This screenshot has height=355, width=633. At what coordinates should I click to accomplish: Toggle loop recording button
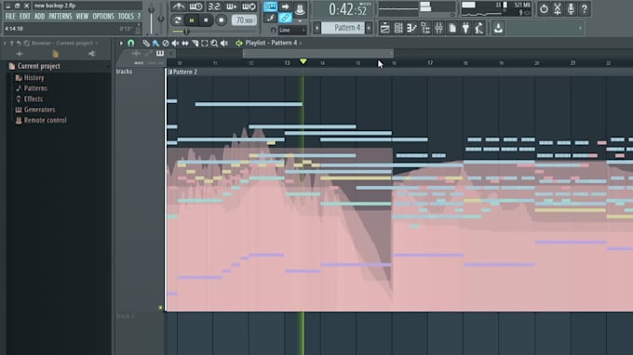[249, 7]
